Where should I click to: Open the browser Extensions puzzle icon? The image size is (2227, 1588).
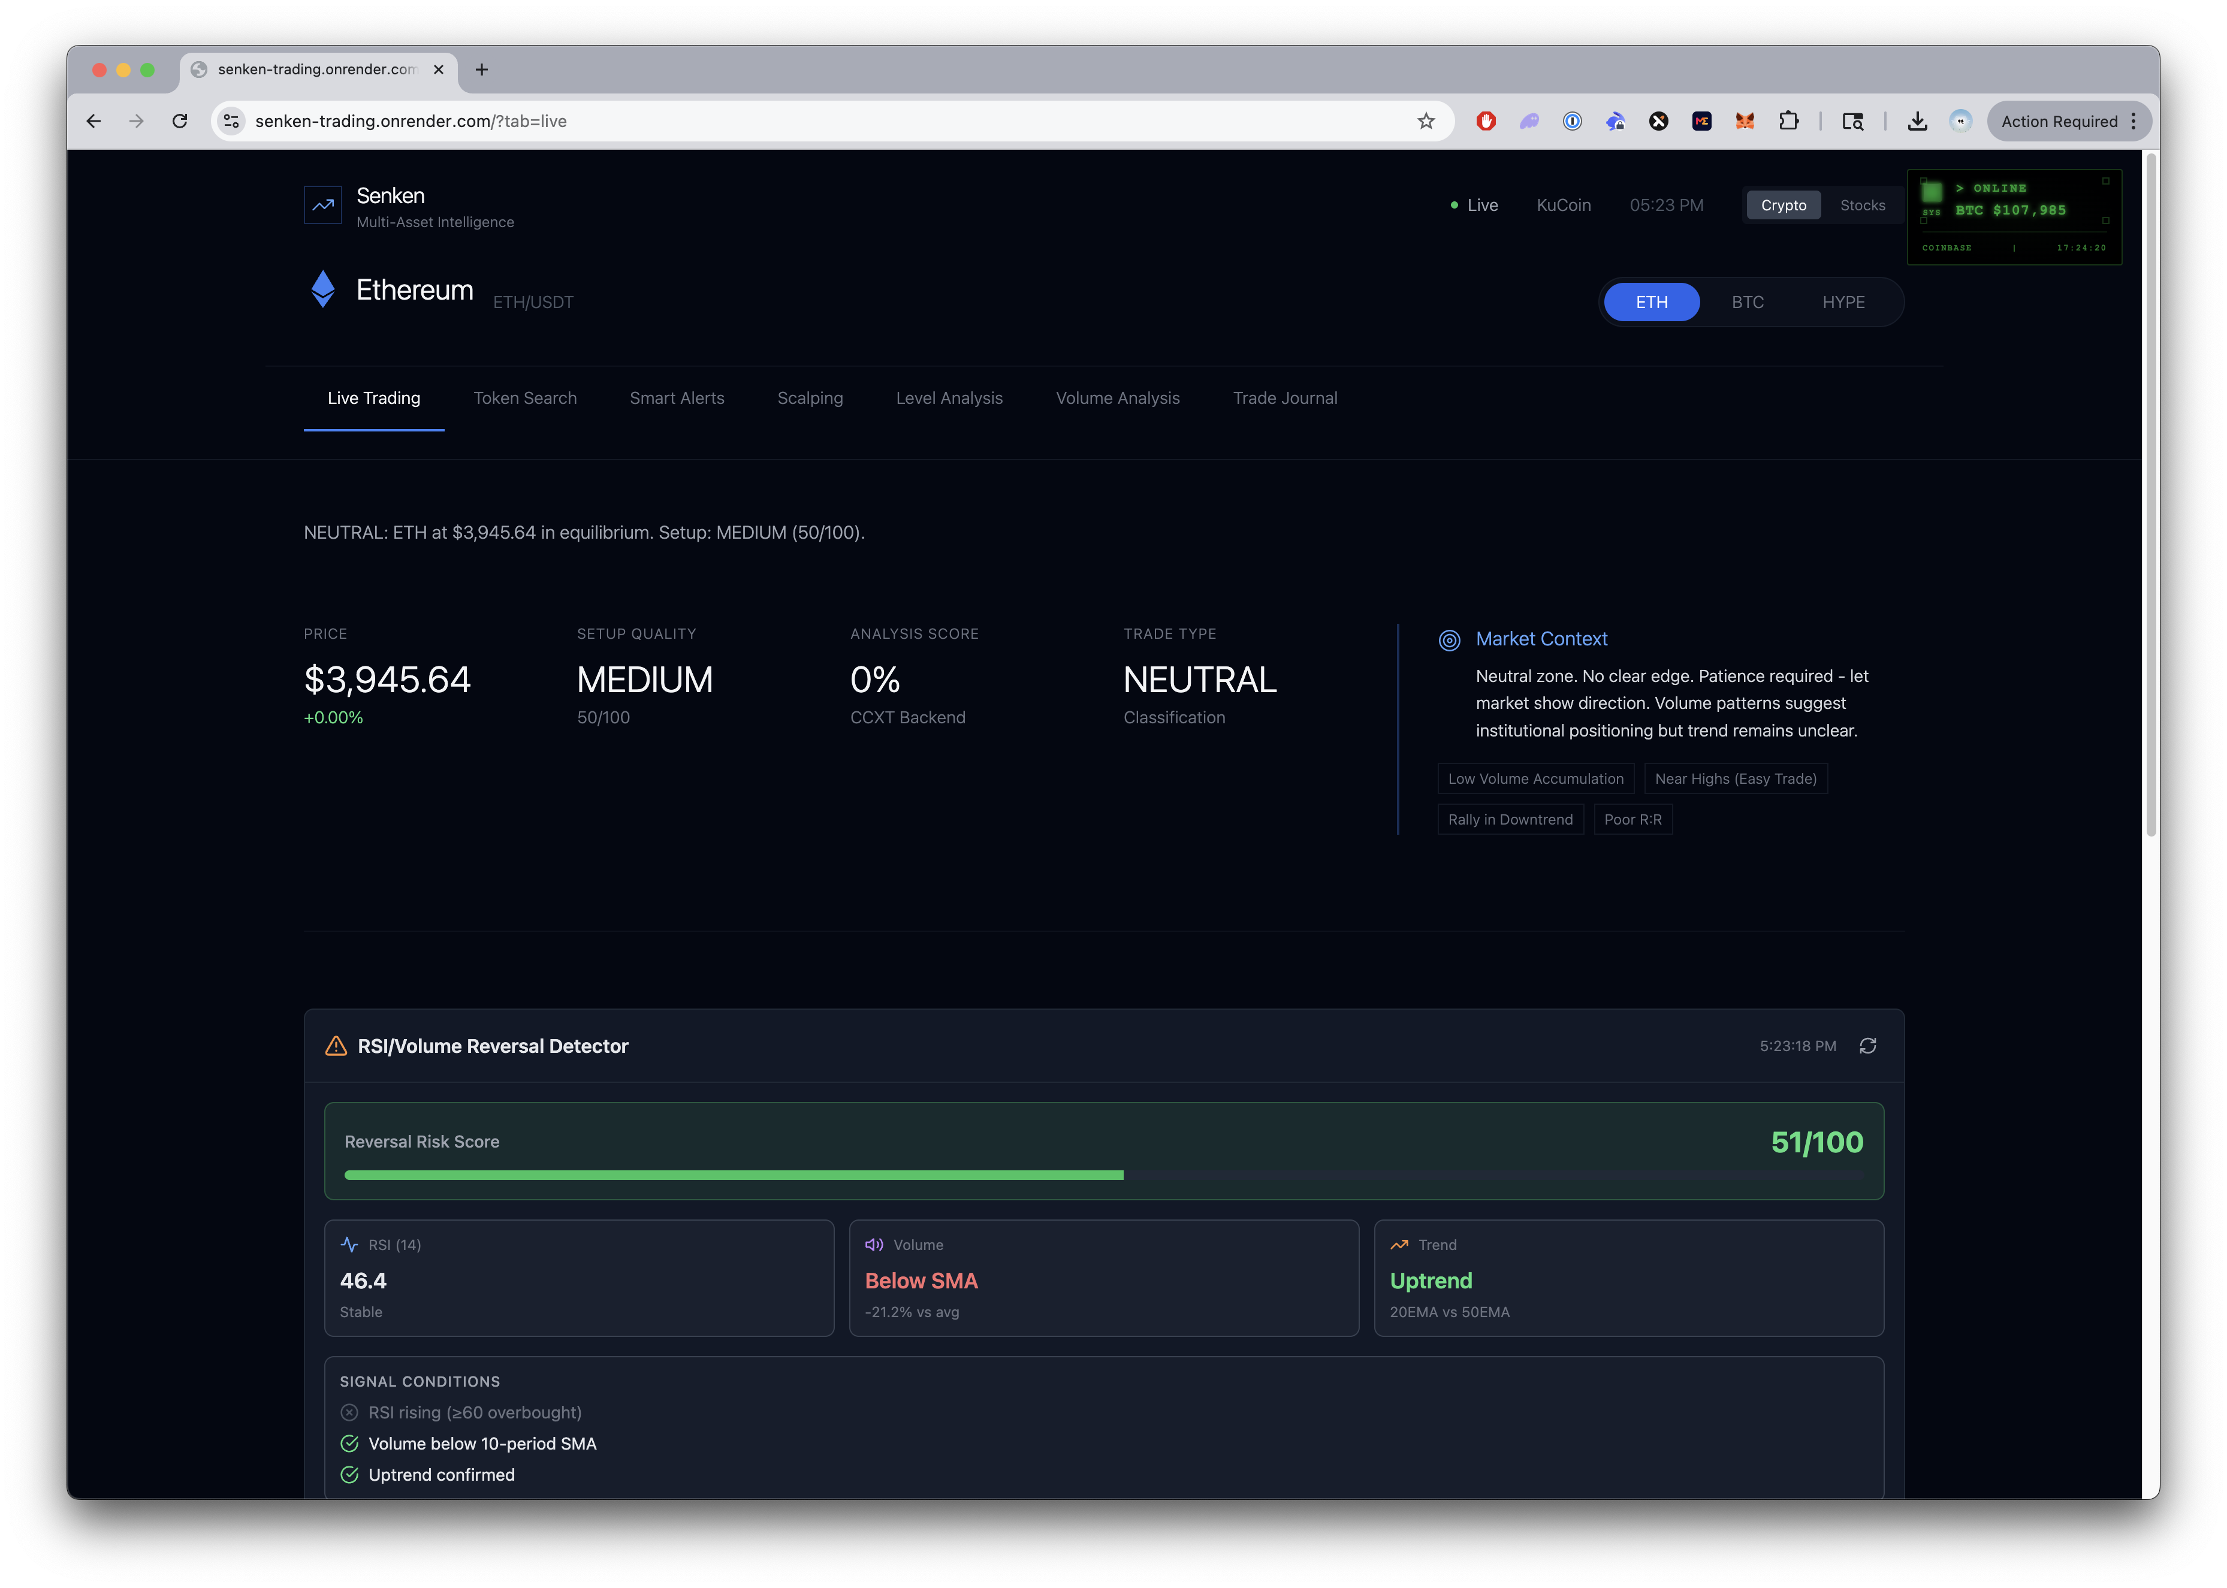pyautogui.click(x=1789, y=121)
